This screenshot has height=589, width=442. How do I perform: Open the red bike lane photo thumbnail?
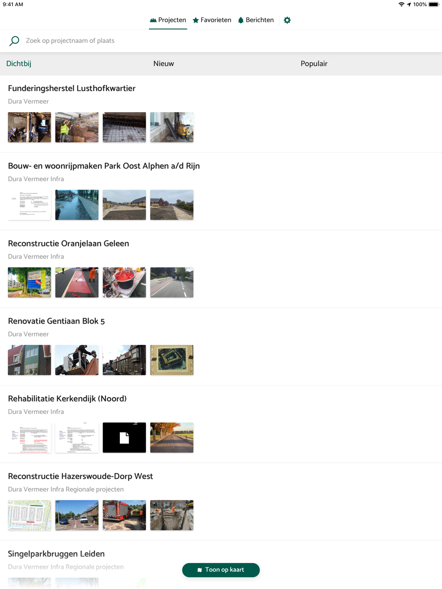point(77,283)
